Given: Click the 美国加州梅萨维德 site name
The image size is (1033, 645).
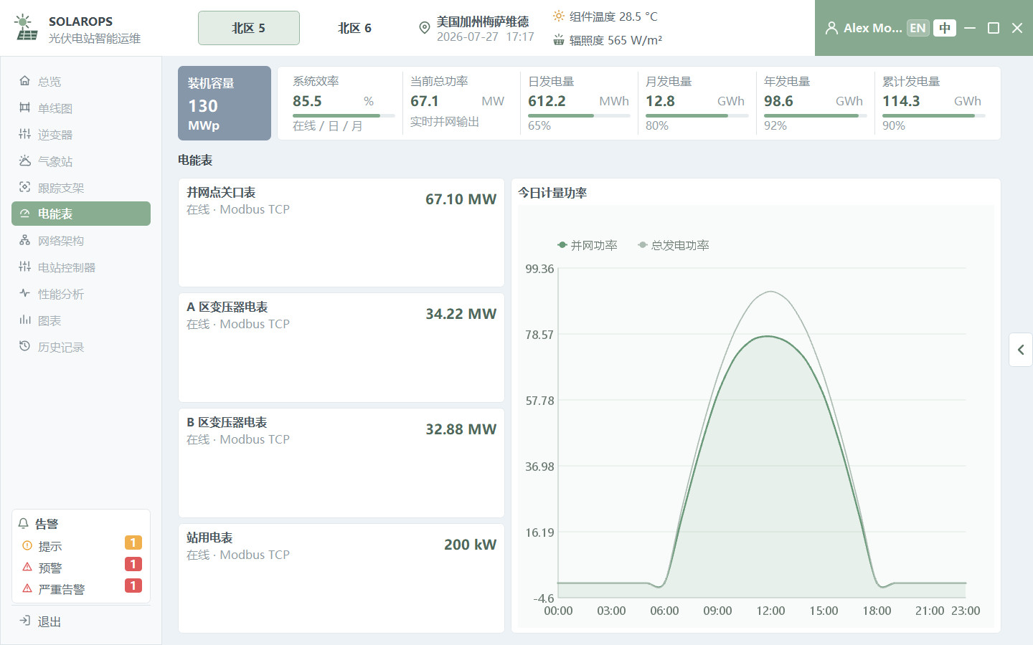Looking at the screenshot, I should point(483,21).
